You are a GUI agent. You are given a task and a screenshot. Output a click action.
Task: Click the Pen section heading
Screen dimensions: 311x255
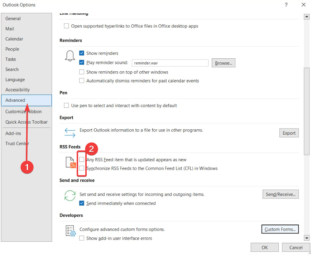tap(63, 93)
